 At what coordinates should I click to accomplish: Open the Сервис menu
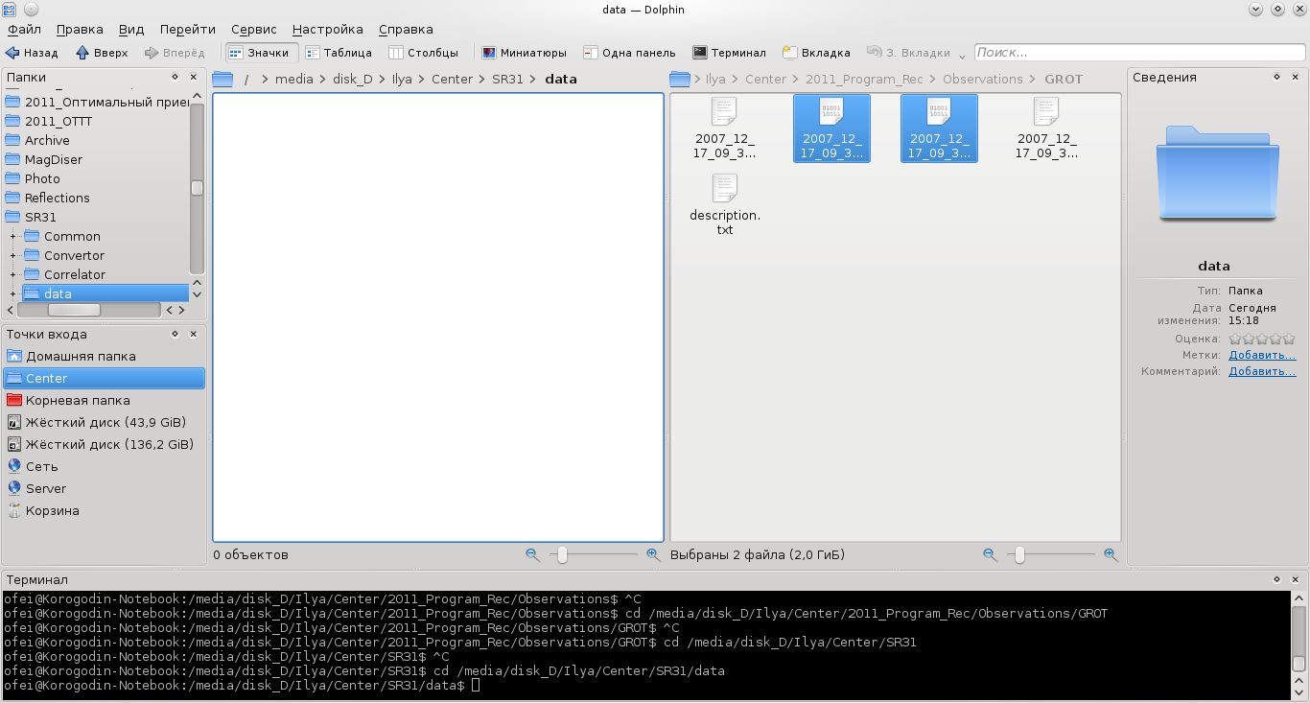tap(253, 30)
